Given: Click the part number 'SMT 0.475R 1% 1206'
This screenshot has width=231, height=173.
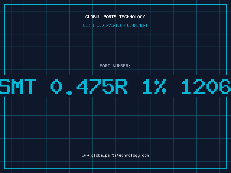Looking at the screenshot, I should click(x=115, y=87).
